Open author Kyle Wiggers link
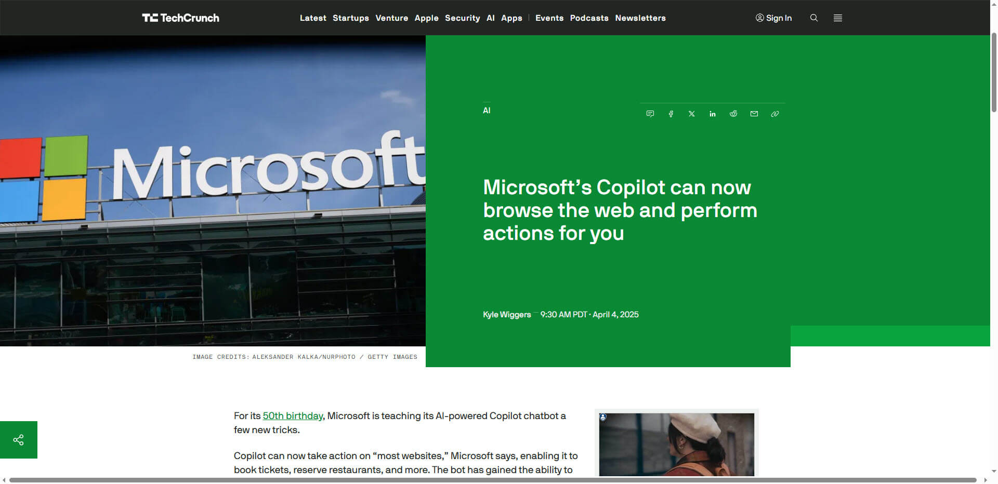This screenshot has width=998, height=484. click(x=507, y=315)
